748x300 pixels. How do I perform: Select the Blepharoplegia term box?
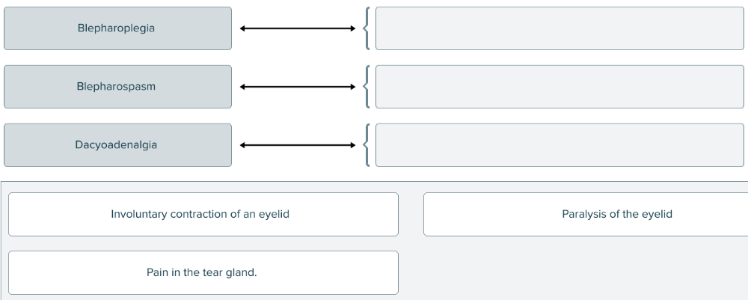pos(117,28)
